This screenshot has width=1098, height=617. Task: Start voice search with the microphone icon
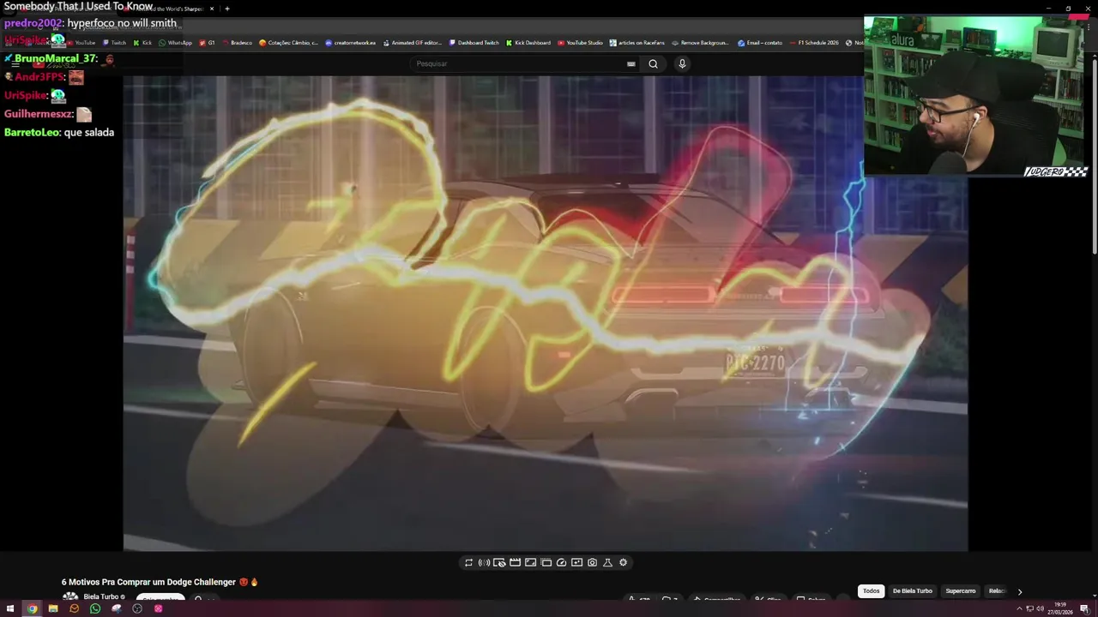click(x=682, y=63)
